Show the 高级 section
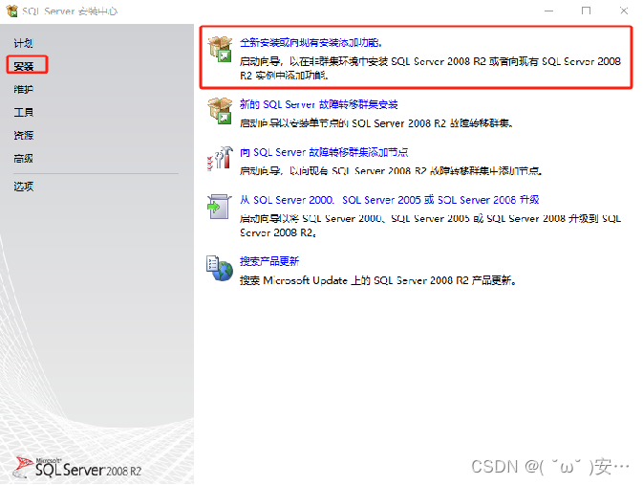This screenshot has height=485, width=643. pos(23,158)
